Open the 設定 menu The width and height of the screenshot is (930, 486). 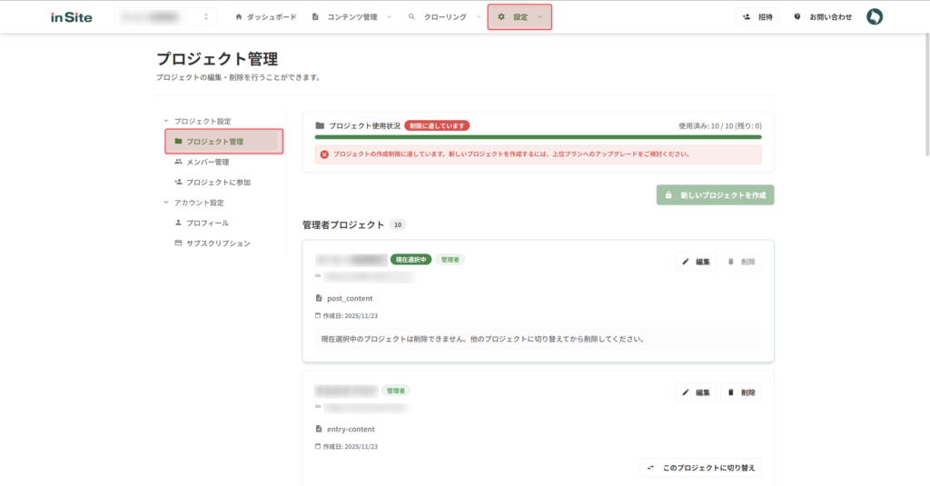(519, 16)
